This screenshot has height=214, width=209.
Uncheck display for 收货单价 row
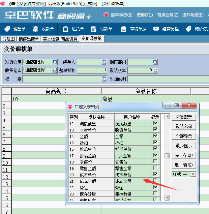155,129
